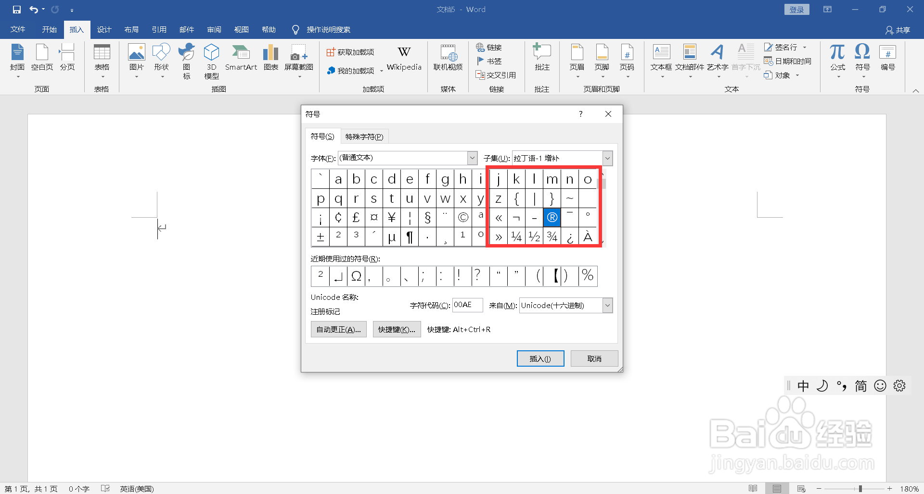The height and width of the screenshot is (494, 924).
Task: Customize Quick Access Toolbar dropdown
Action: click(72, 10)
